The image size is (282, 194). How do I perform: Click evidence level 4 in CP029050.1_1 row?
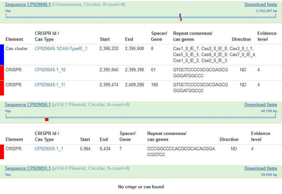coord(252,149)
